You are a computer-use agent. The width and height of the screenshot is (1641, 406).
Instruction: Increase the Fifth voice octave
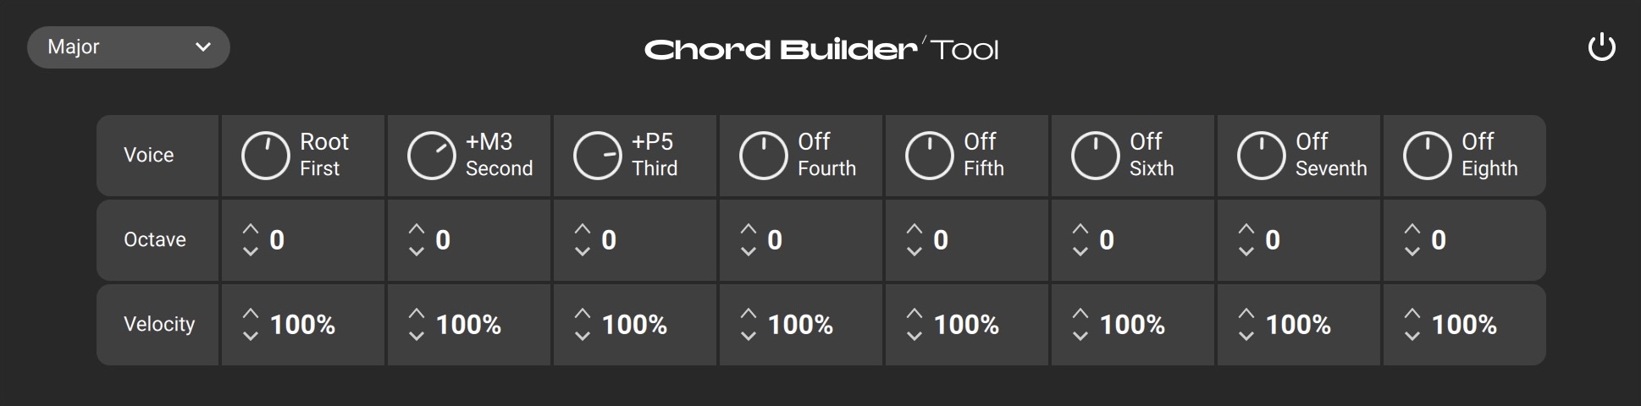(914, 228)
